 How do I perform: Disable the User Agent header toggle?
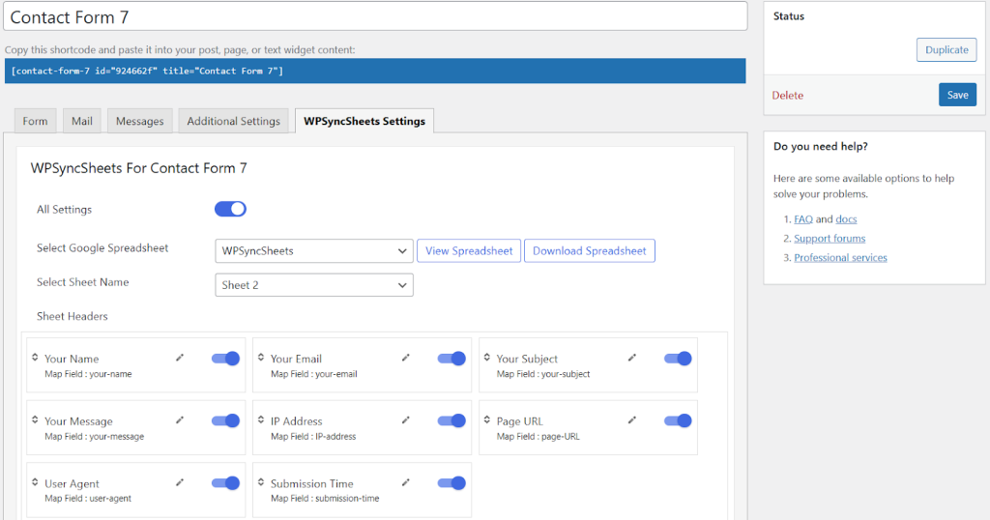pos(225,483)
